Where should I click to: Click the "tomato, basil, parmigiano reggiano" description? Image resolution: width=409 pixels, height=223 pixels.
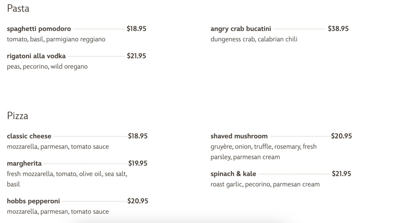(x=56, y=39)
